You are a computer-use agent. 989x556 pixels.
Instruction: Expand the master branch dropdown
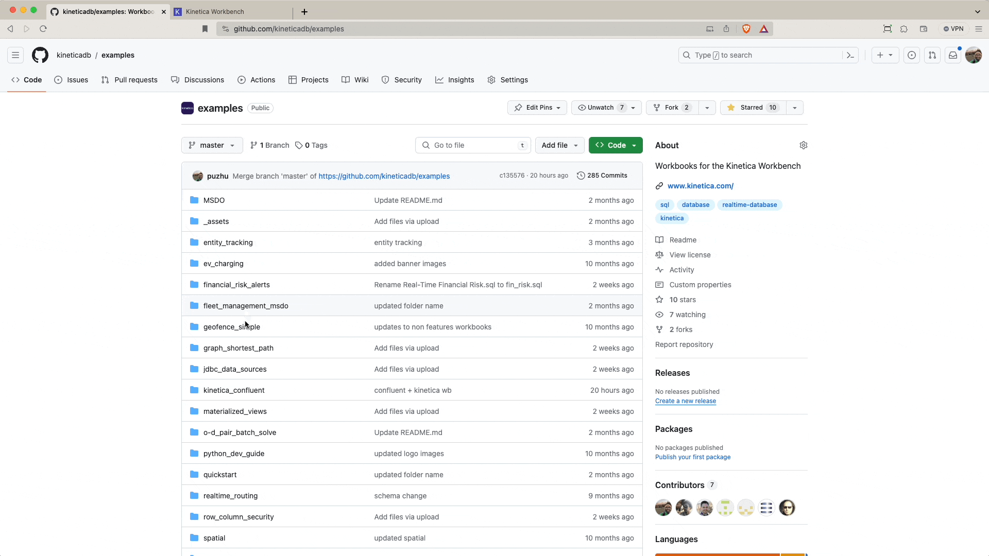coord(212,145)
